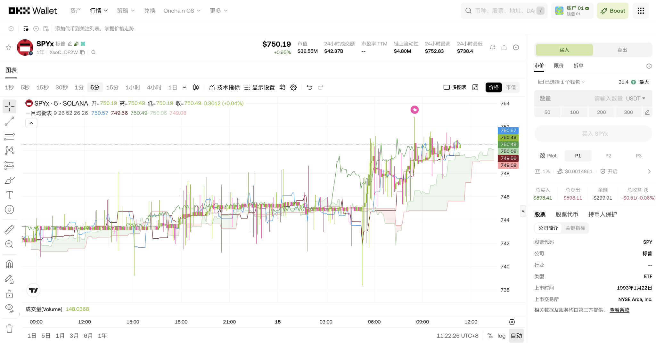Screen dimensions: 656x343
Task: Select the trend line drawing tool
Action: click(10, 121)
